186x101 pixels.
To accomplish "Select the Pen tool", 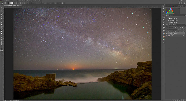I will 2,36.
